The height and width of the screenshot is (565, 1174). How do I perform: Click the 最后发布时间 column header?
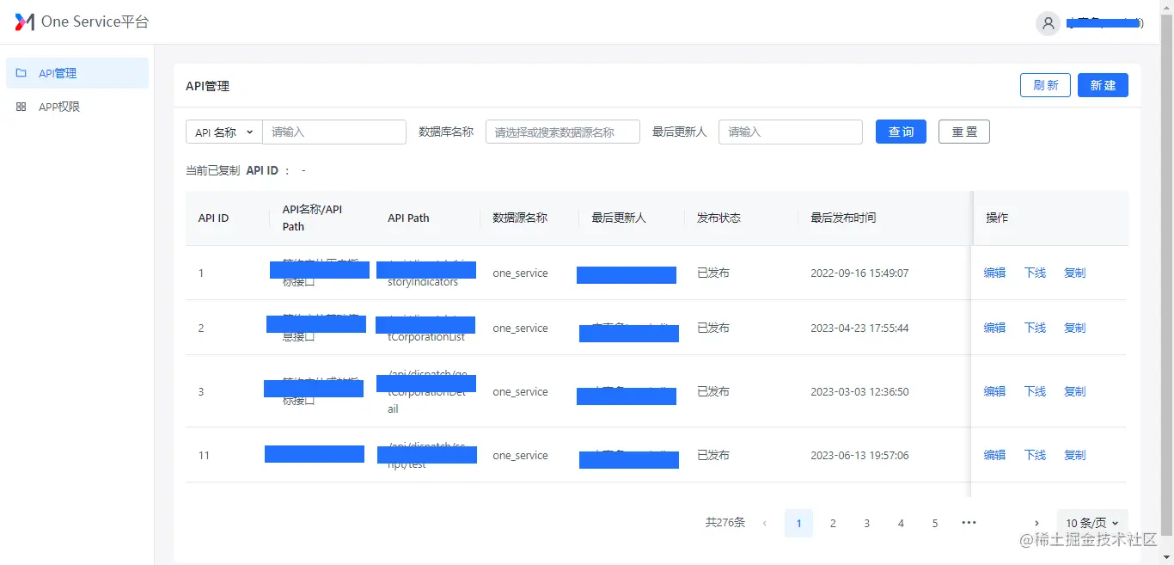[x=843, y=218]
